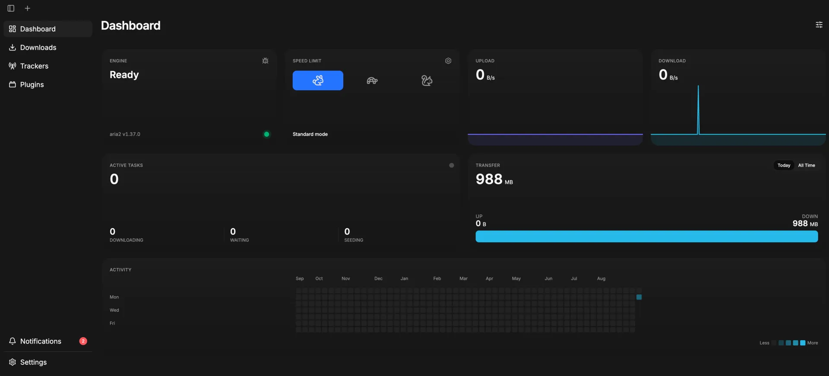Click the DOWN "988 MB" value
The image size is (829, 376).
[805, 224]
